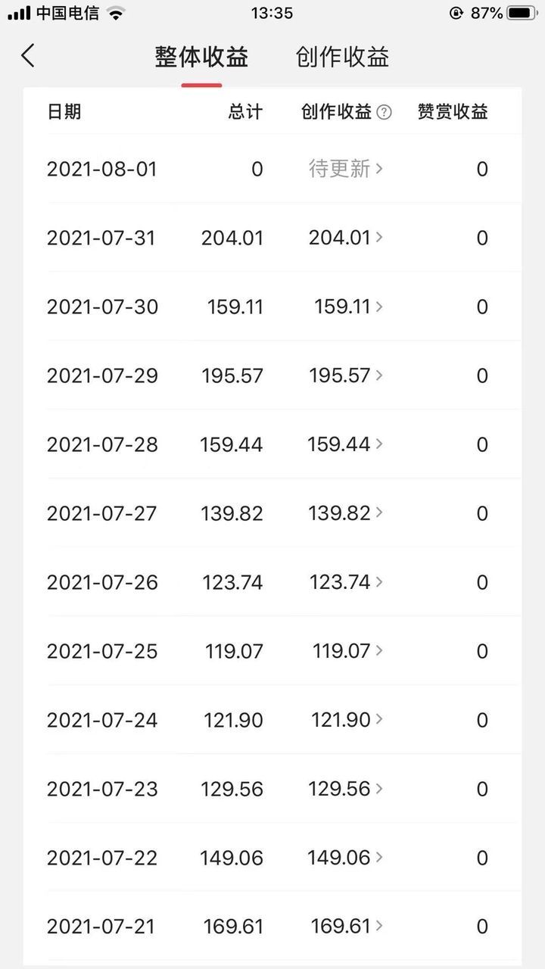Click the 123.74 creation income link
Image resolution: width=545 pixels, height=969 pixels.
[346, 582]
